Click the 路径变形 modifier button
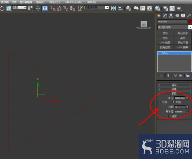 [183, 33]
